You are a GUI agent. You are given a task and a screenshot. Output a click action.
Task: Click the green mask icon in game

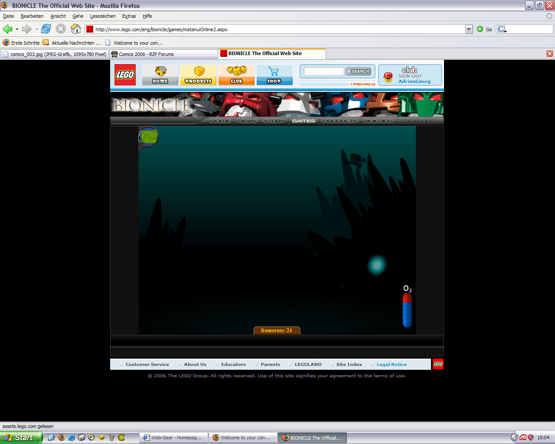pyautogui.click(x=149, y=137)
